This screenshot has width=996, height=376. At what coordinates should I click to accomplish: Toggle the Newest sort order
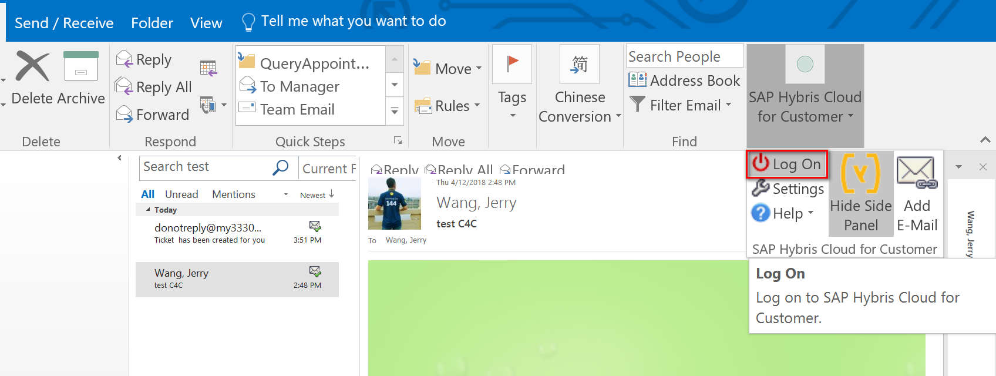[x=317, y=194]
